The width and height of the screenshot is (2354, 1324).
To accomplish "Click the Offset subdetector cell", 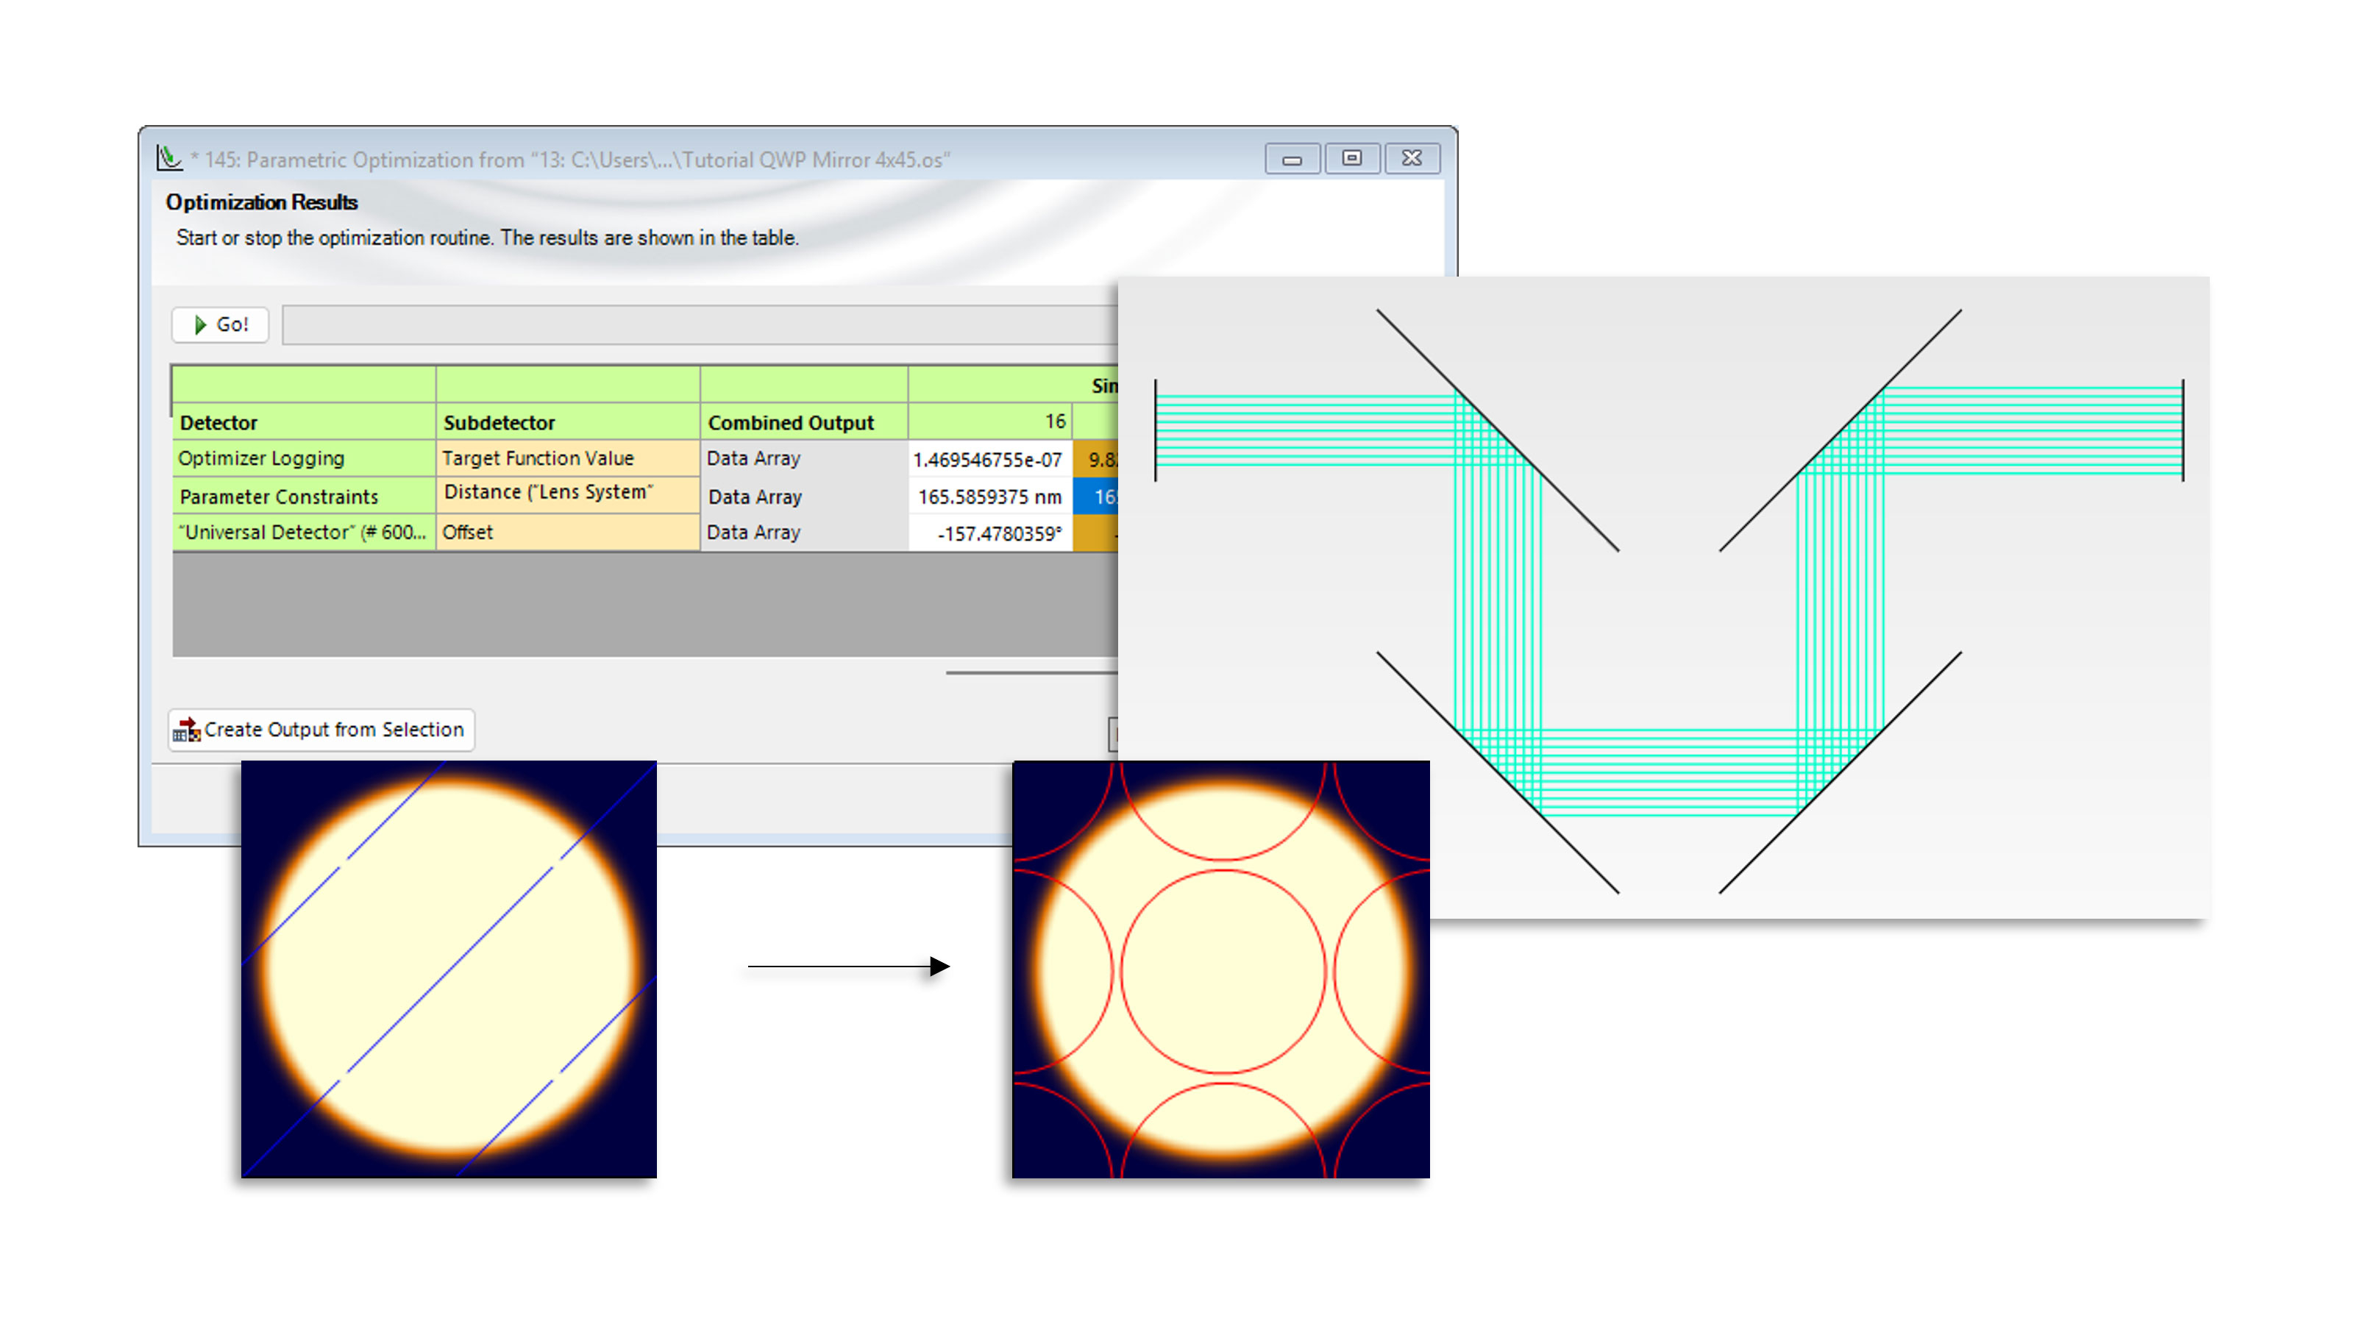I will point(567,533).
